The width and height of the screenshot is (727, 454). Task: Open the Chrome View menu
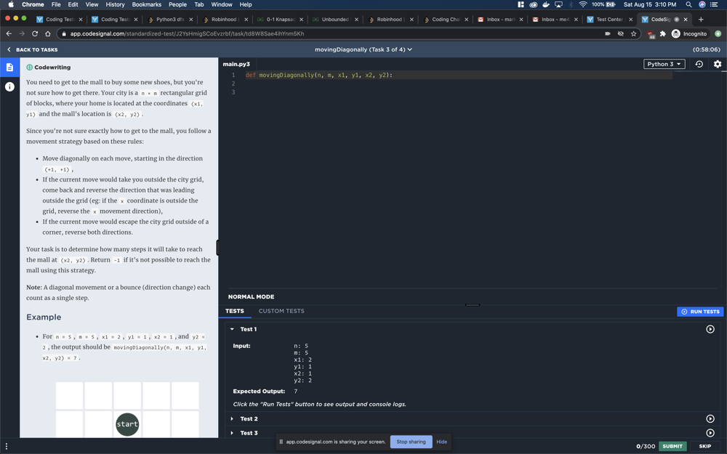(92, 4)
